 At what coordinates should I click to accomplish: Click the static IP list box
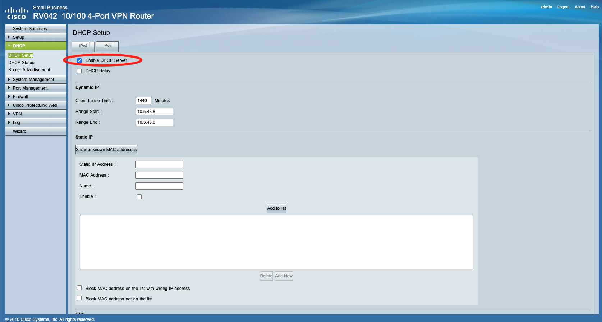click(x=276, y=242)
